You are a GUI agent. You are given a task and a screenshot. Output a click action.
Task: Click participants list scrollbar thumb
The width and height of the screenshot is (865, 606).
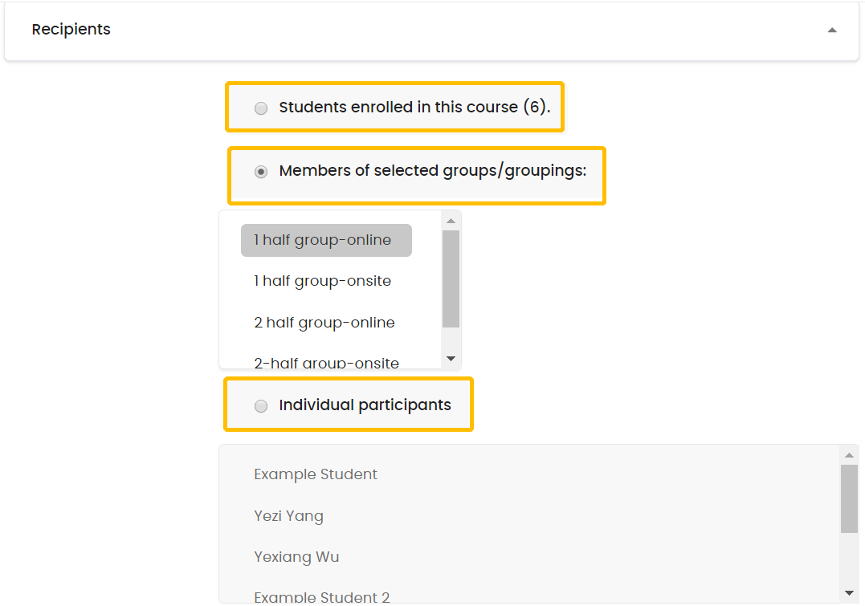(x=849, y=499)
